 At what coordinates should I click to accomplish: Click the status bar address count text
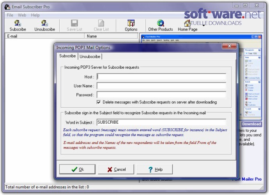[47, 187]
